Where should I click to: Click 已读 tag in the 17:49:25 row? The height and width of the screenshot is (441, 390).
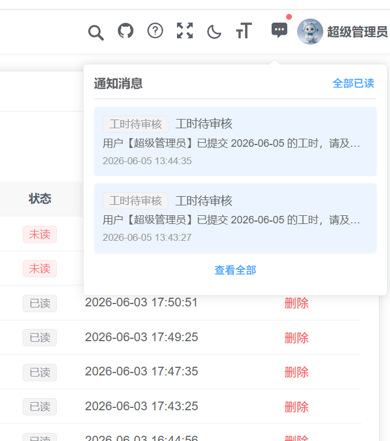tap(39, 338)
